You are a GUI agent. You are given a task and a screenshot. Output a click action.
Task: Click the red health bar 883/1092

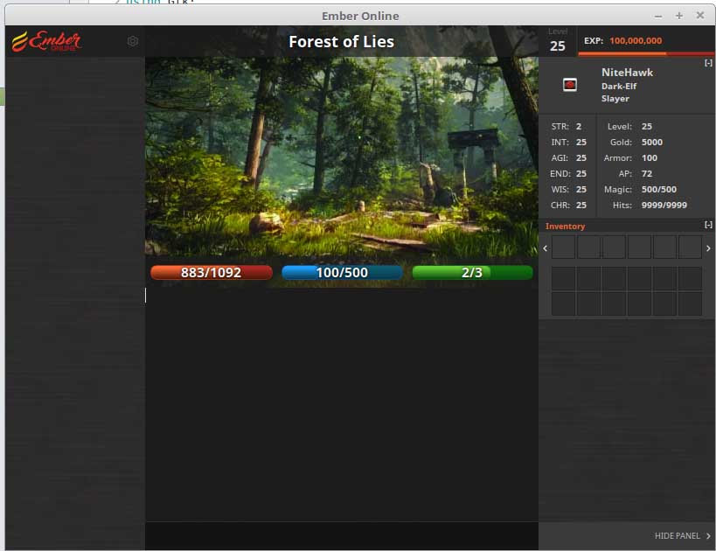click(211, 273)
